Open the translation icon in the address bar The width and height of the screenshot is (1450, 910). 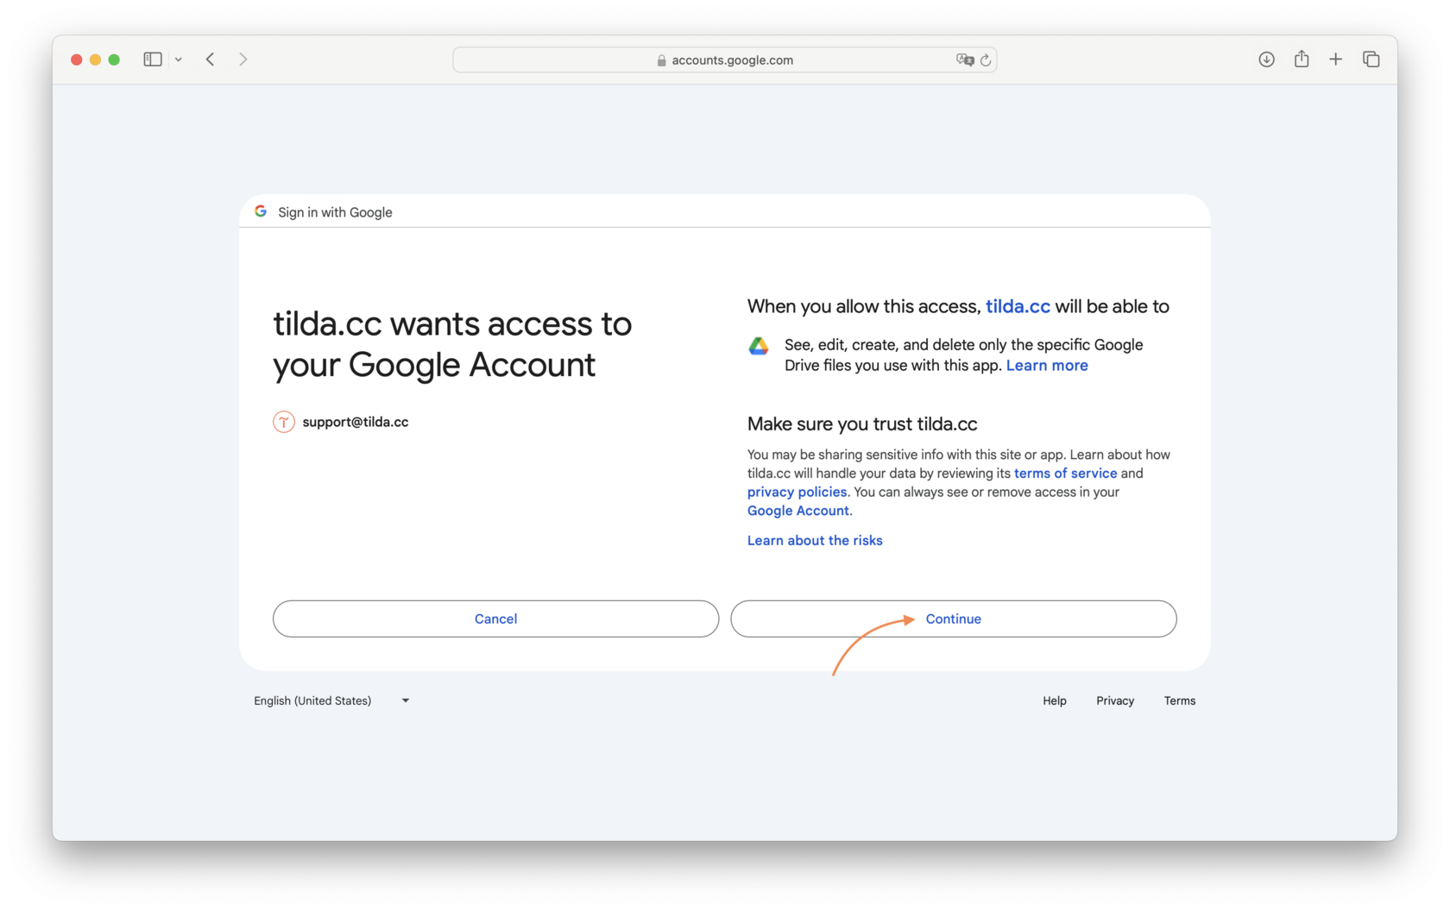(x=965, y=60)
